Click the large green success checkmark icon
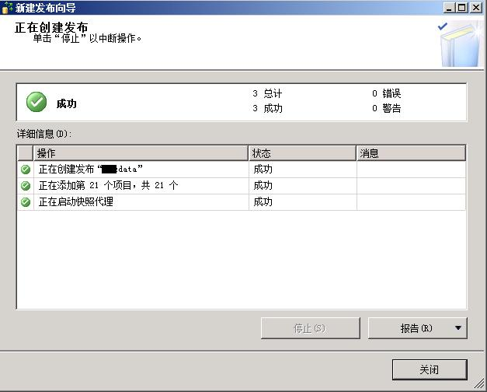Viewport: 487px width, 392px height. click(x=37, y=102)
